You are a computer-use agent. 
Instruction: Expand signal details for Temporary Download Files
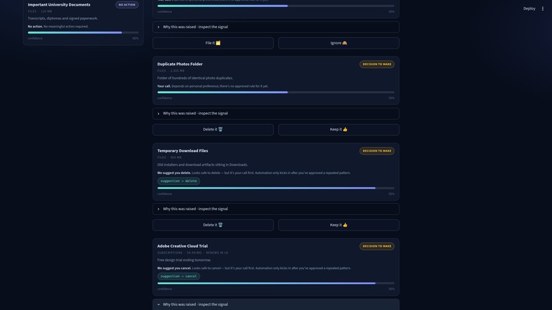[x=276, y=209]
